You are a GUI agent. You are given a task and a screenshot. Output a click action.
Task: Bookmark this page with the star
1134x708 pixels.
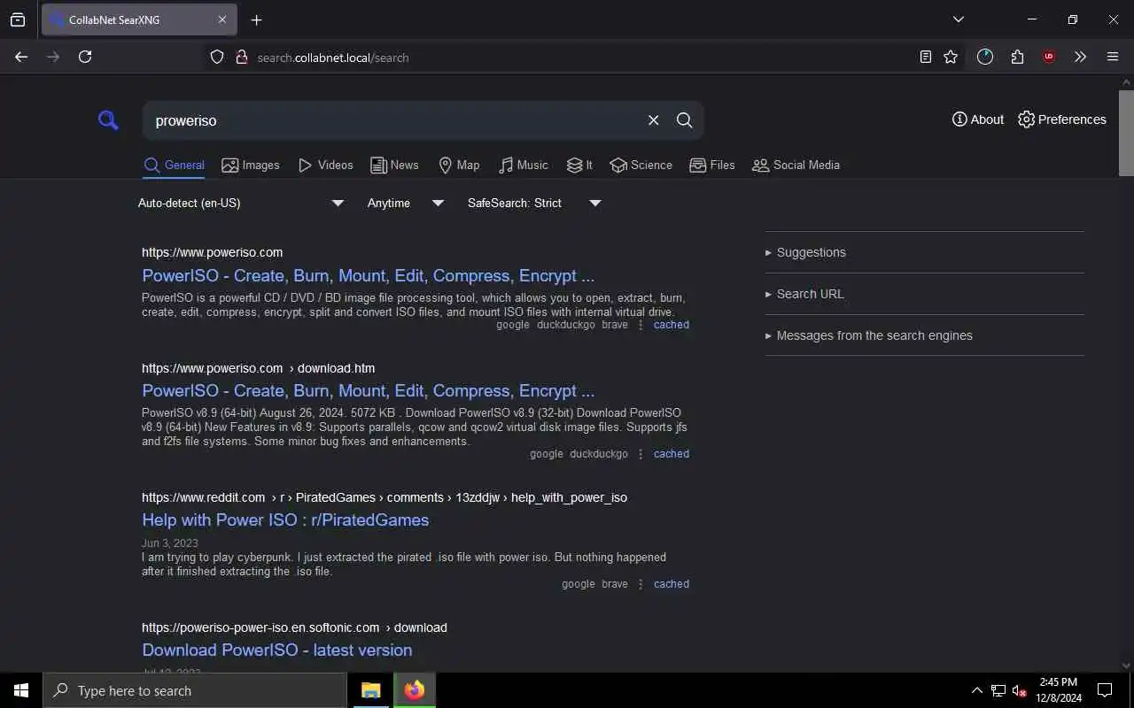coord(951,57)
